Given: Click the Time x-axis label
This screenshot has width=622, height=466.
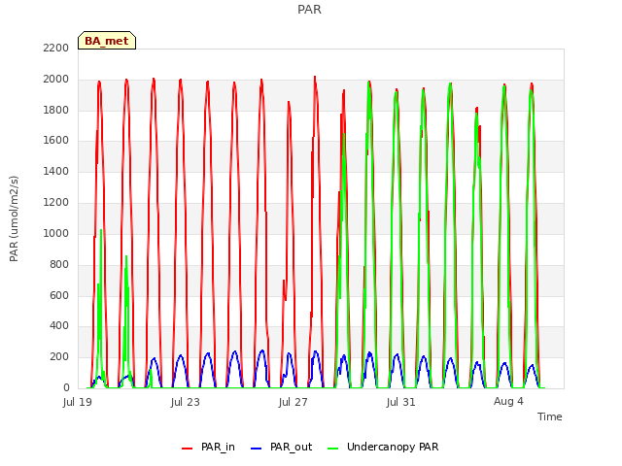Looking at the screenshot, I should tap(550, 416).
